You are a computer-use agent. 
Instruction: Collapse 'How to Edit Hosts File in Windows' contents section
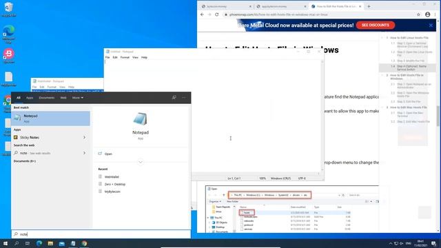[382, 75]
